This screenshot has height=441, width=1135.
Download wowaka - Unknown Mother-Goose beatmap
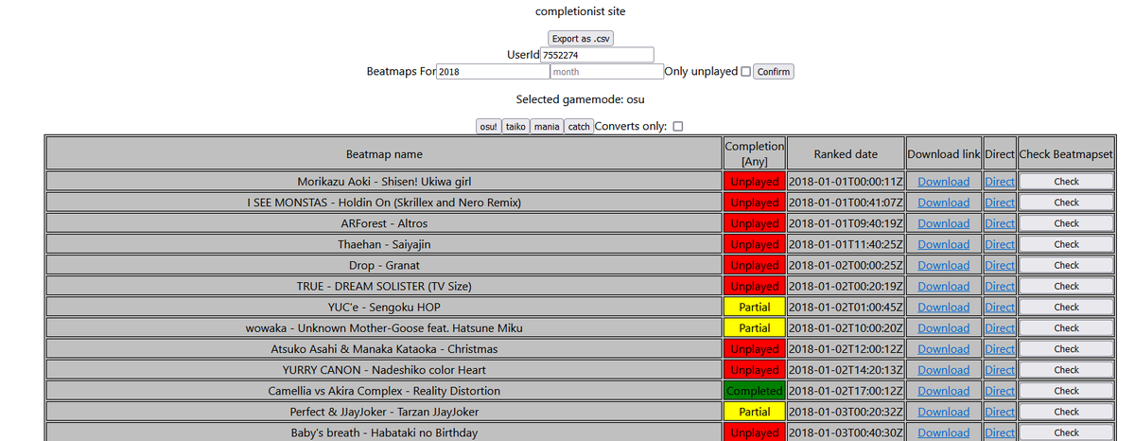(x=943, y=328)
